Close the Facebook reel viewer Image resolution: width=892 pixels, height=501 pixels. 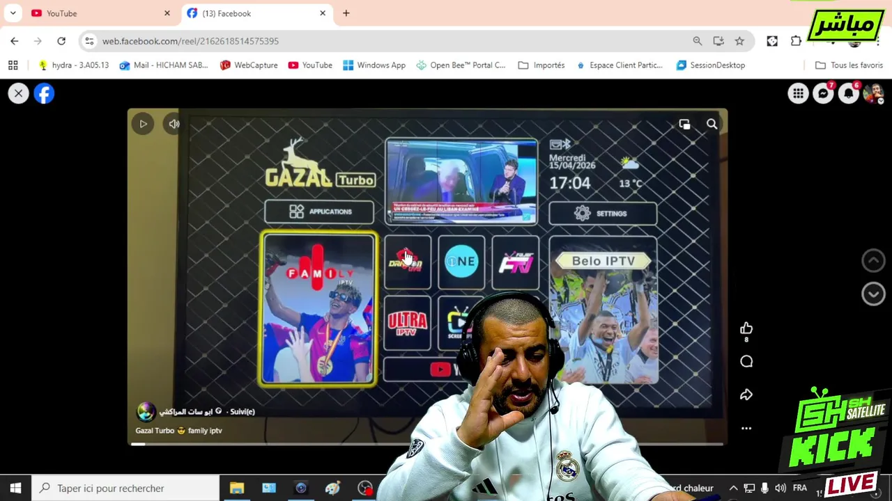[19, 93]
